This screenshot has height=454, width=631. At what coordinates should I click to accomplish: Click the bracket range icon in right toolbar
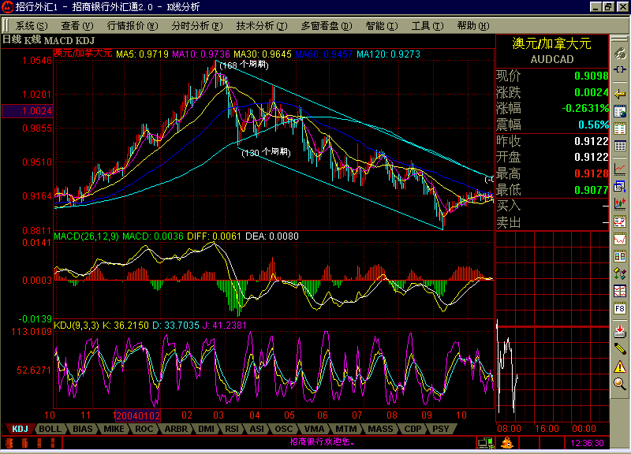click(620, 70)
